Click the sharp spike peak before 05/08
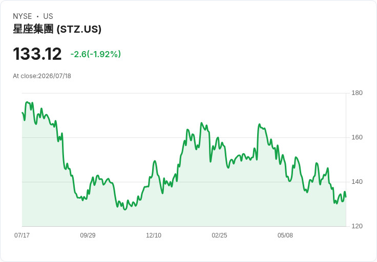Screen dimensions: 377x262 click(x=259, y=124)
